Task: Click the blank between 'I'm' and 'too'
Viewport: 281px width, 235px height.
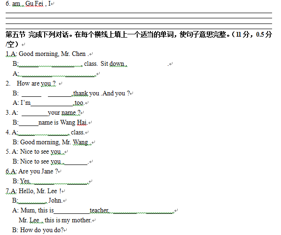Action: click(x=52, y=105)
